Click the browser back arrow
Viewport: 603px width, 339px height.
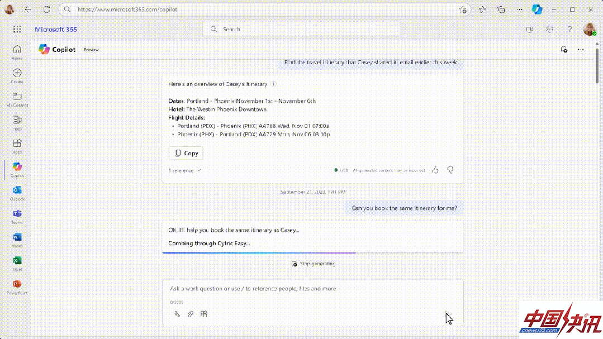pos(28,9)
